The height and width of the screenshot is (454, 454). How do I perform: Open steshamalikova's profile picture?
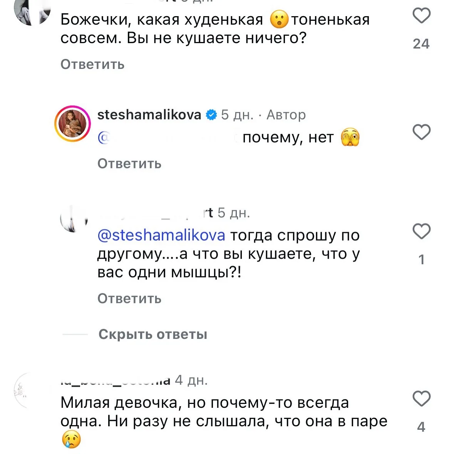tap(73, 124)
